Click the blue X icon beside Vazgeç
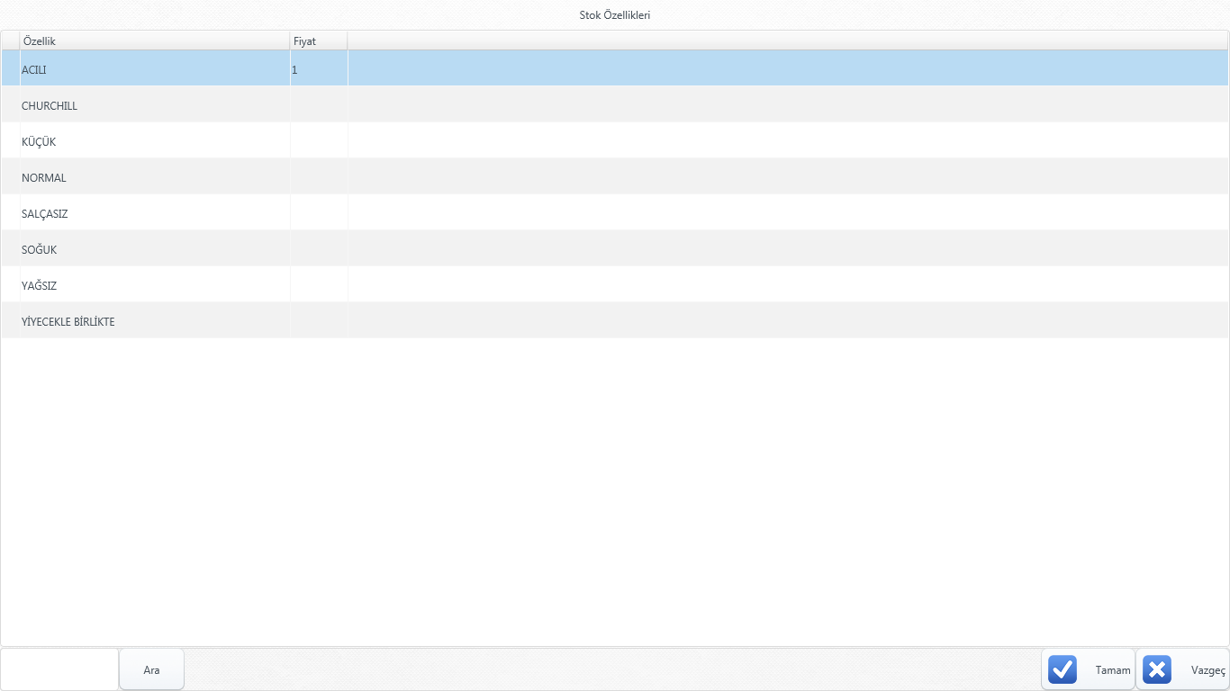 pos(1157,669)
